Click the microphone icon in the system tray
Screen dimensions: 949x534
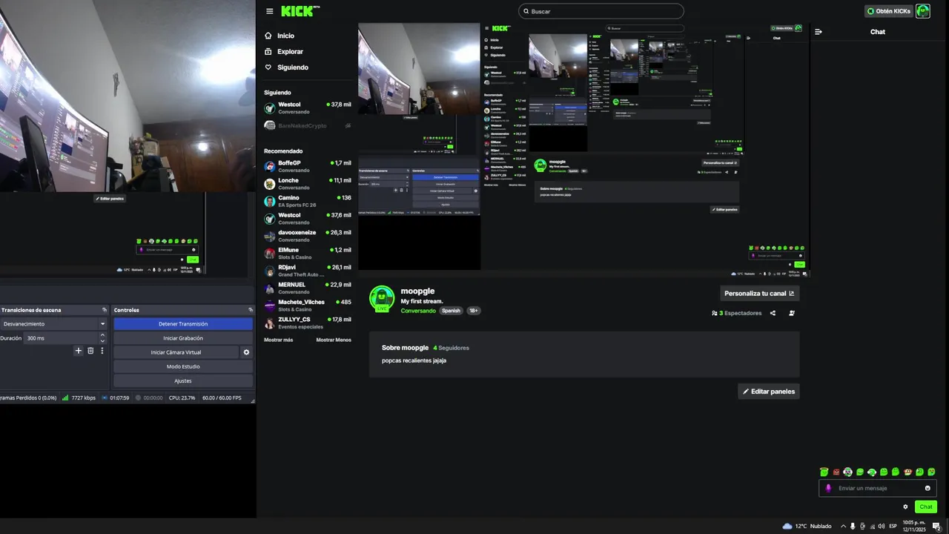click(853, 526)
